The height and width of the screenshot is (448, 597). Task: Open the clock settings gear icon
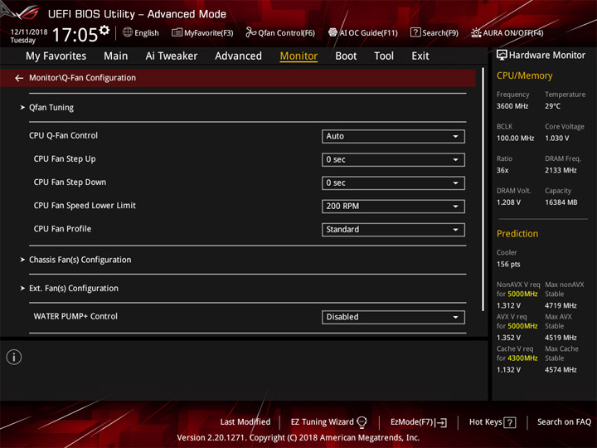click(104, 30)
